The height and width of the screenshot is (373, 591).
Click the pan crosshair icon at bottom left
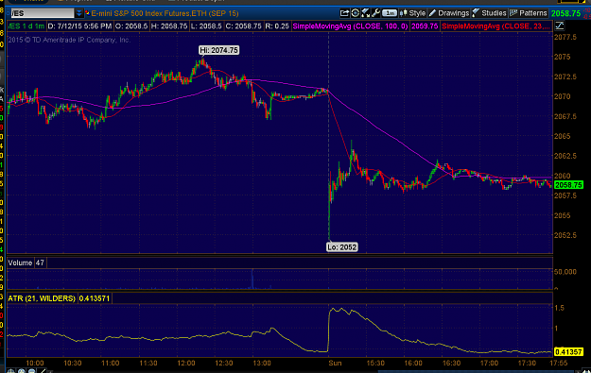click(x=11, y=371)
